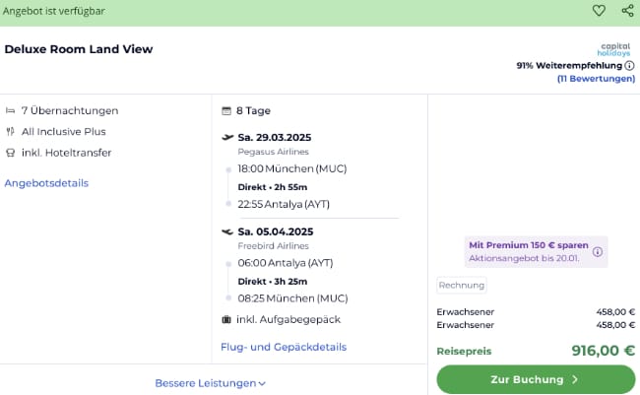The height and width of the screenshot is (395, 640).
Task: Click the bed icon beside 7 Übernachtungen
Action: pos(10,110)
